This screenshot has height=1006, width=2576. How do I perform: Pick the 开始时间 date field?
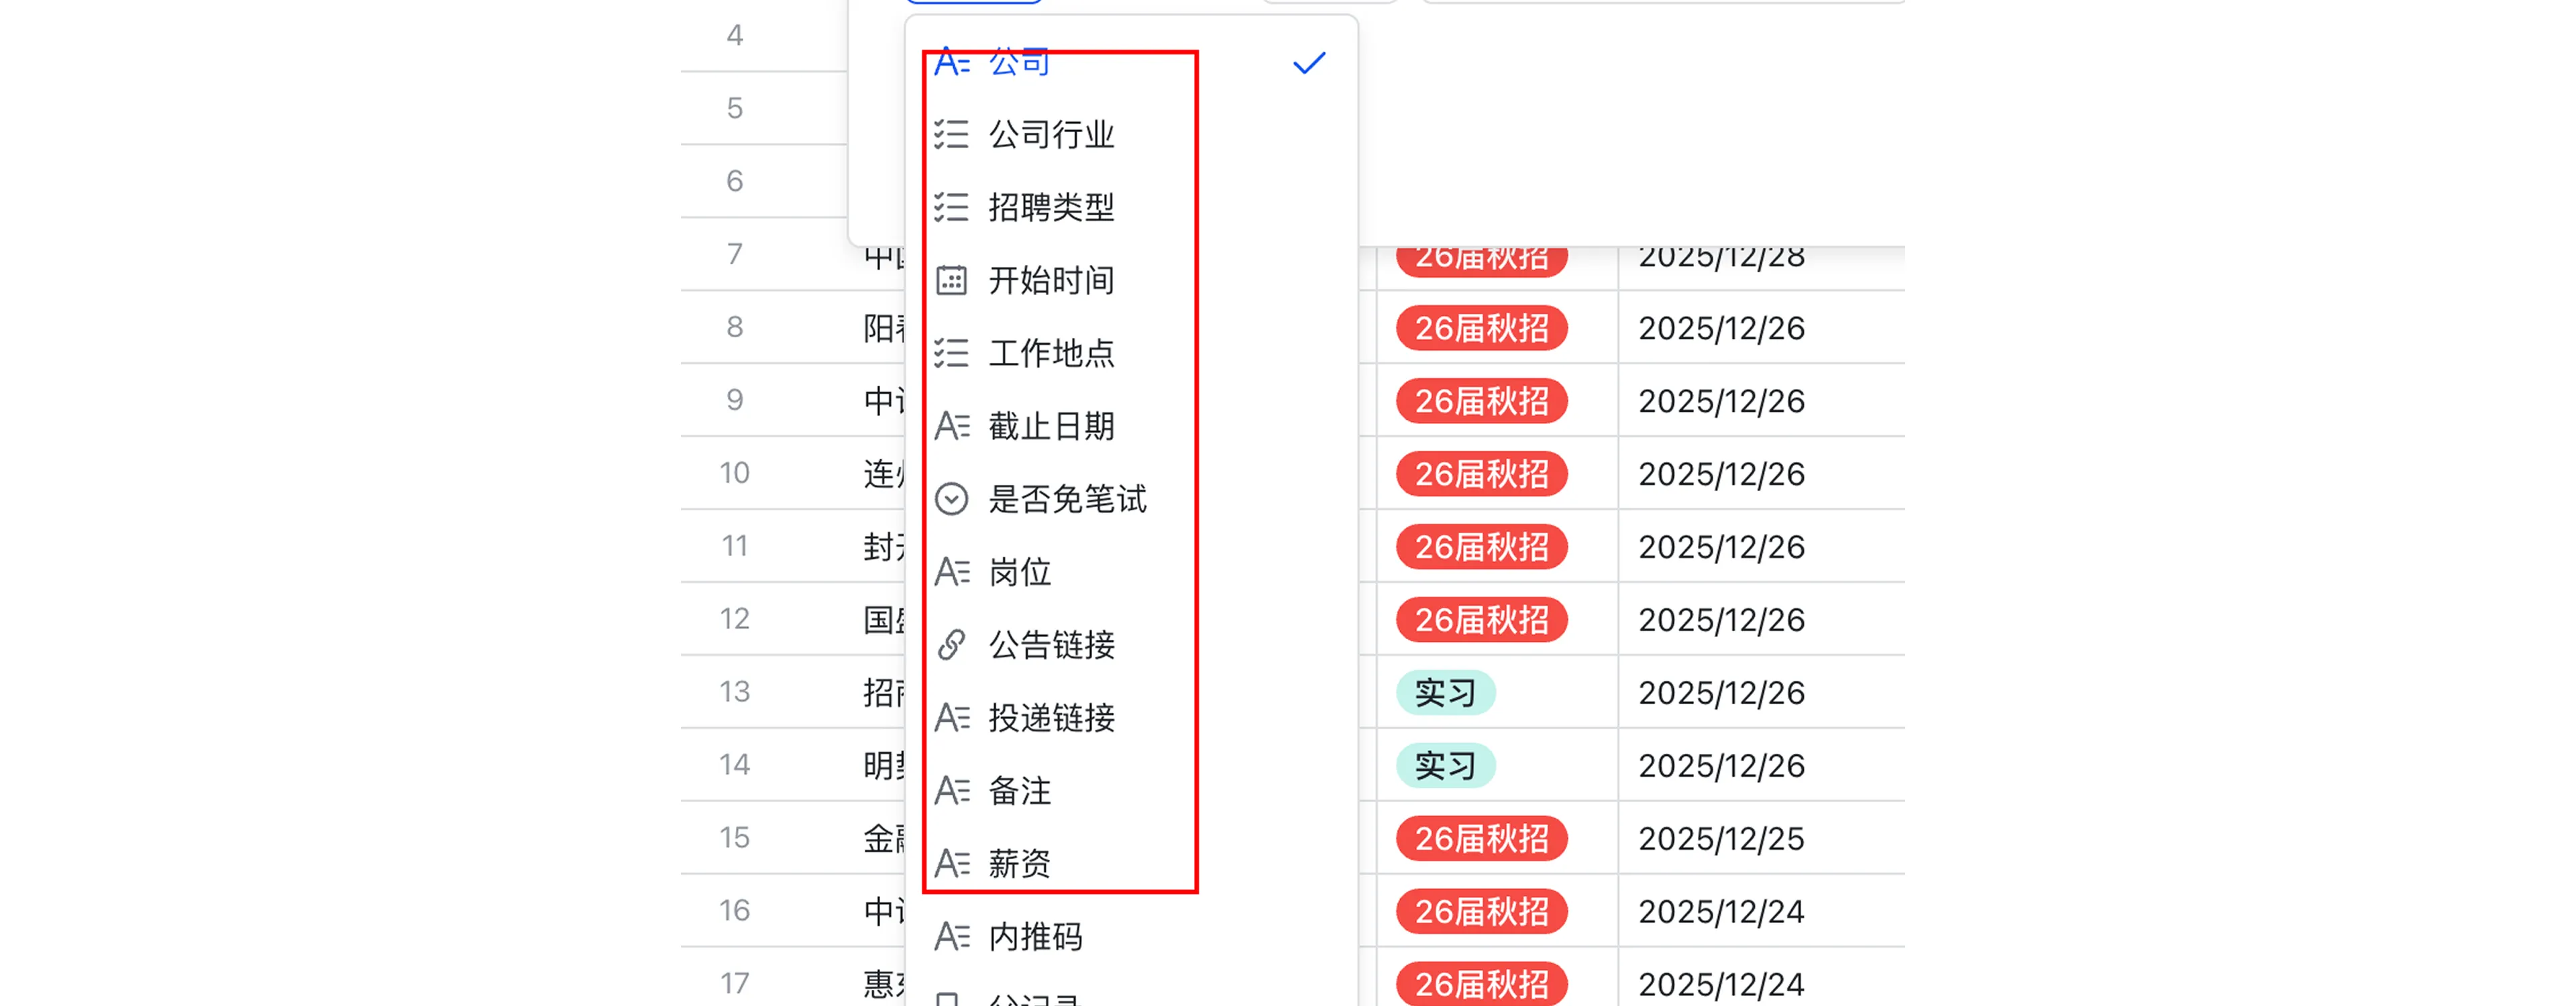[x=1131, y=280]
